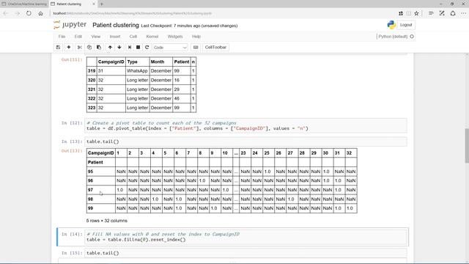Image resolution: width=469 pixels, height=264 pixels.
Task: Open the Widgets menu
Action: pyautogui.click(x=175, y=37)
